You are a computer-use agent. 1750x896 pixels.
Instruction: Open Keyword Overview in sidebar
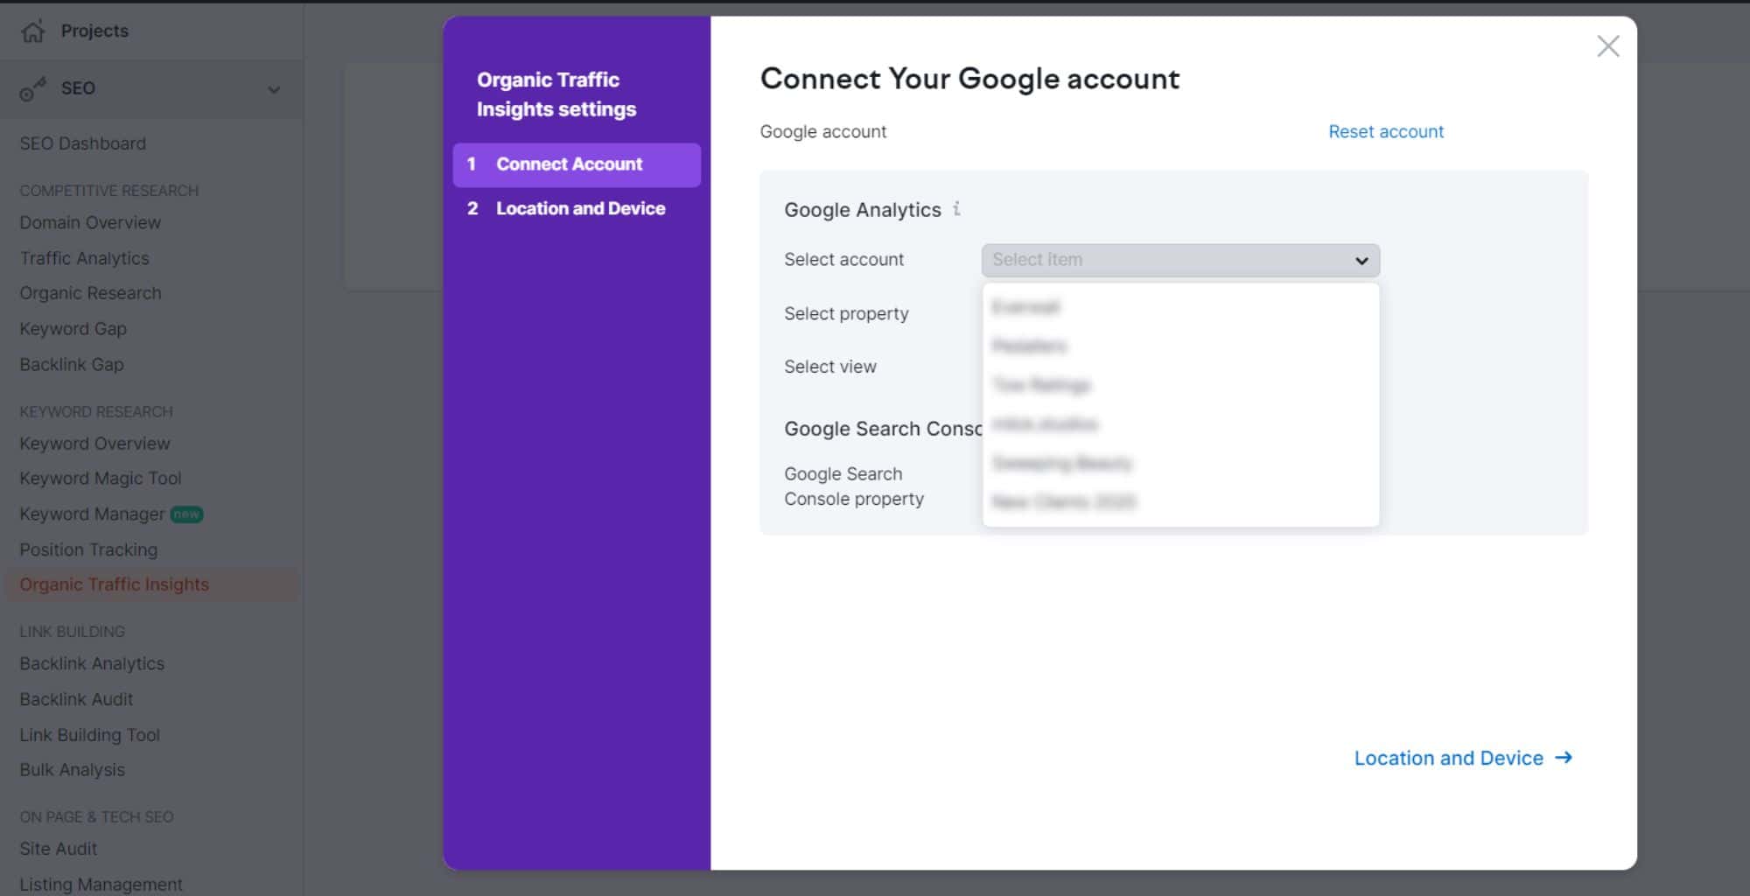[94, 444]
